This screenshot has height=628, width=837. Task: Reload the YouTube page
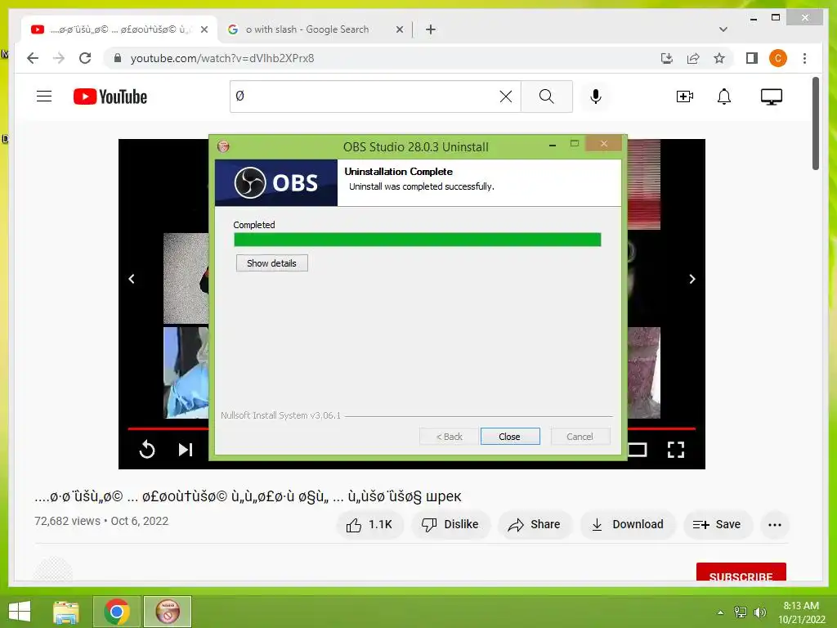coord(85,58)
